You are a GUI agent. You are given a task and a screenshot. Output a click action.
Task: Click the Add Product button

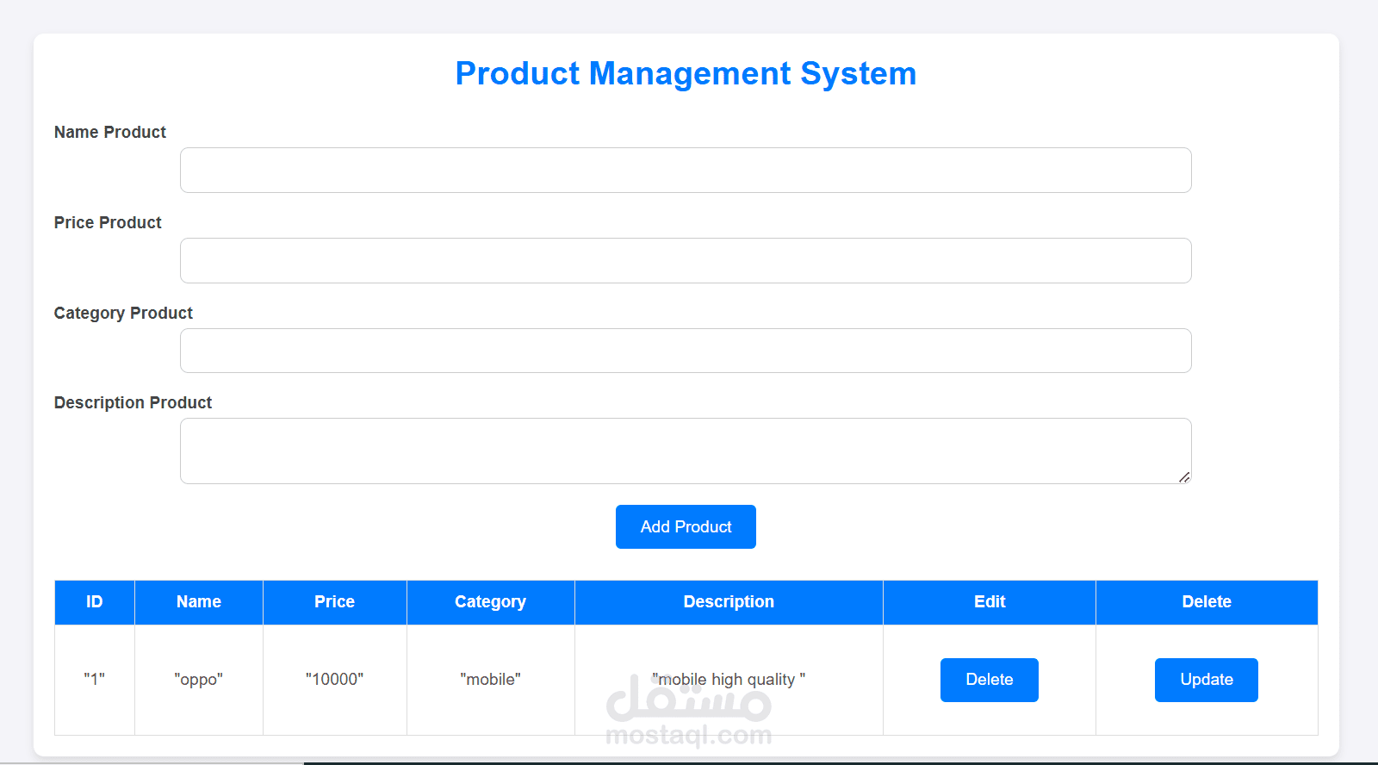[686, 526]
